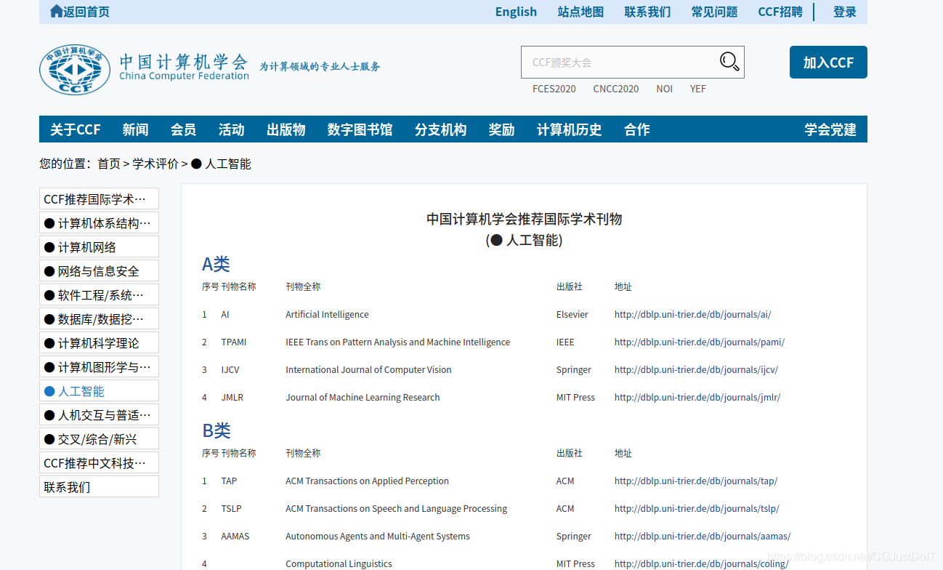Select 联系我们 in the sidebar
Image resolution: width=943 pixels, height=570 pixels.
click(x=99, y=487)
